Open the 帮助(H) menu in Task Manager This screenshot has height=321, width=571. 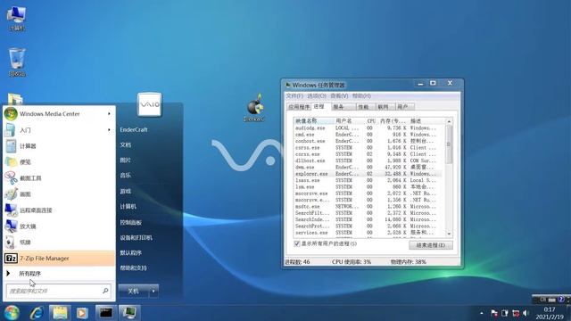[361, 95]
